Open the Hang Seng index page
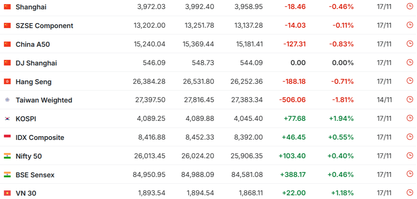The width and height of the screenshot is (417, 199). pos(33,82)
